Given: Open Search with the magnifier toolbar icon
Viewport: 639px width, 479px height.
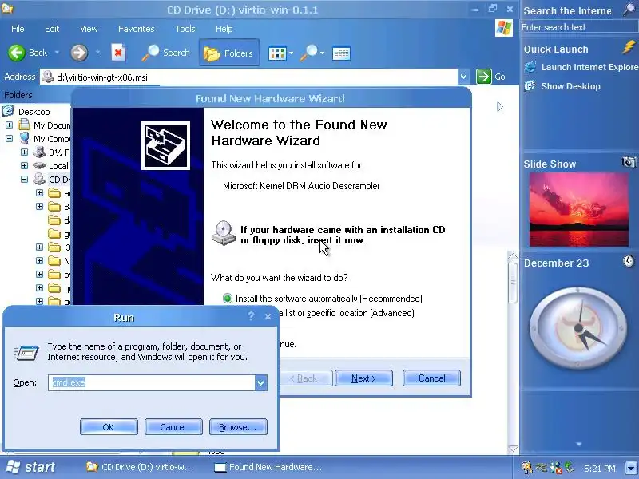Looking at the screenshot, I should (x=150, y=53).
